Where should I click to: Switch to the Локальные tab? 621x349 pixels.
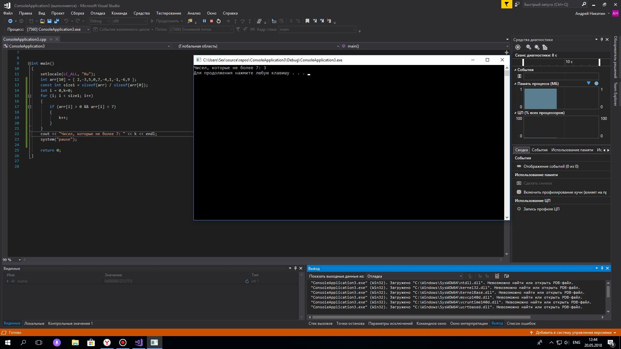pos(34,323)
